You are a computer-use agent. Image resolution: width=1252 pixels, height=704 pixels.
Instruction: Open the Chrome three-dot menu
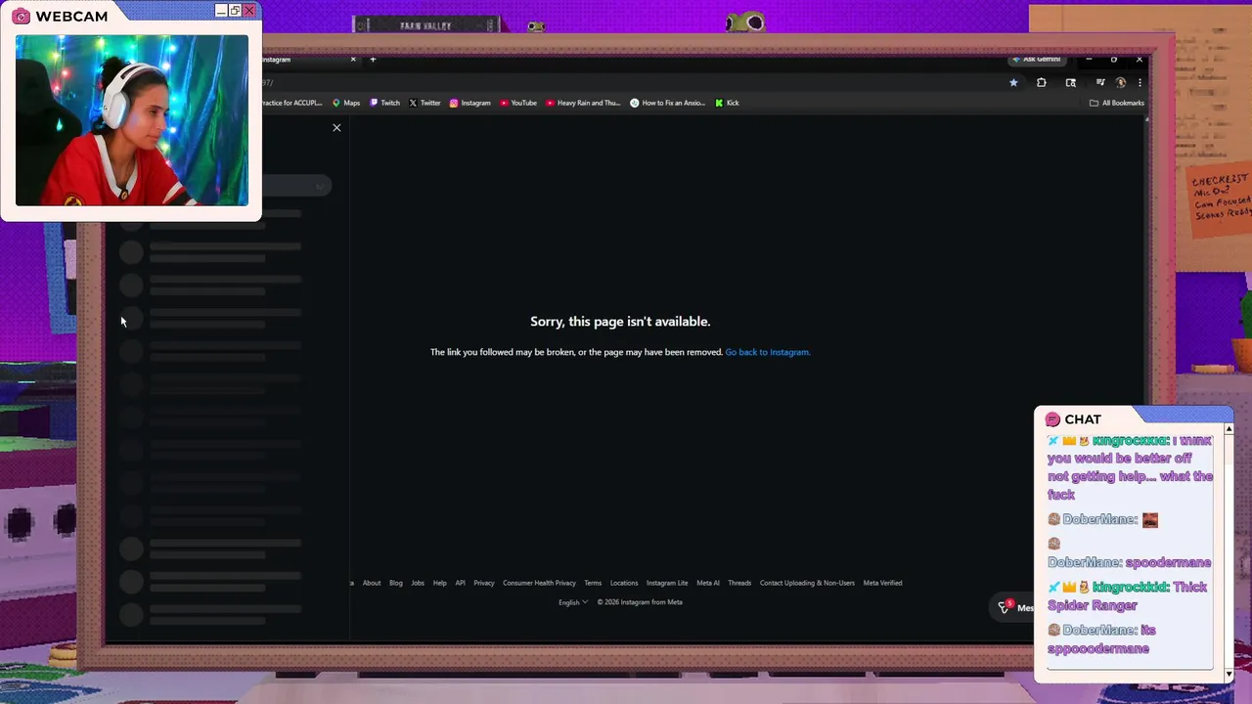(1140, 83)
